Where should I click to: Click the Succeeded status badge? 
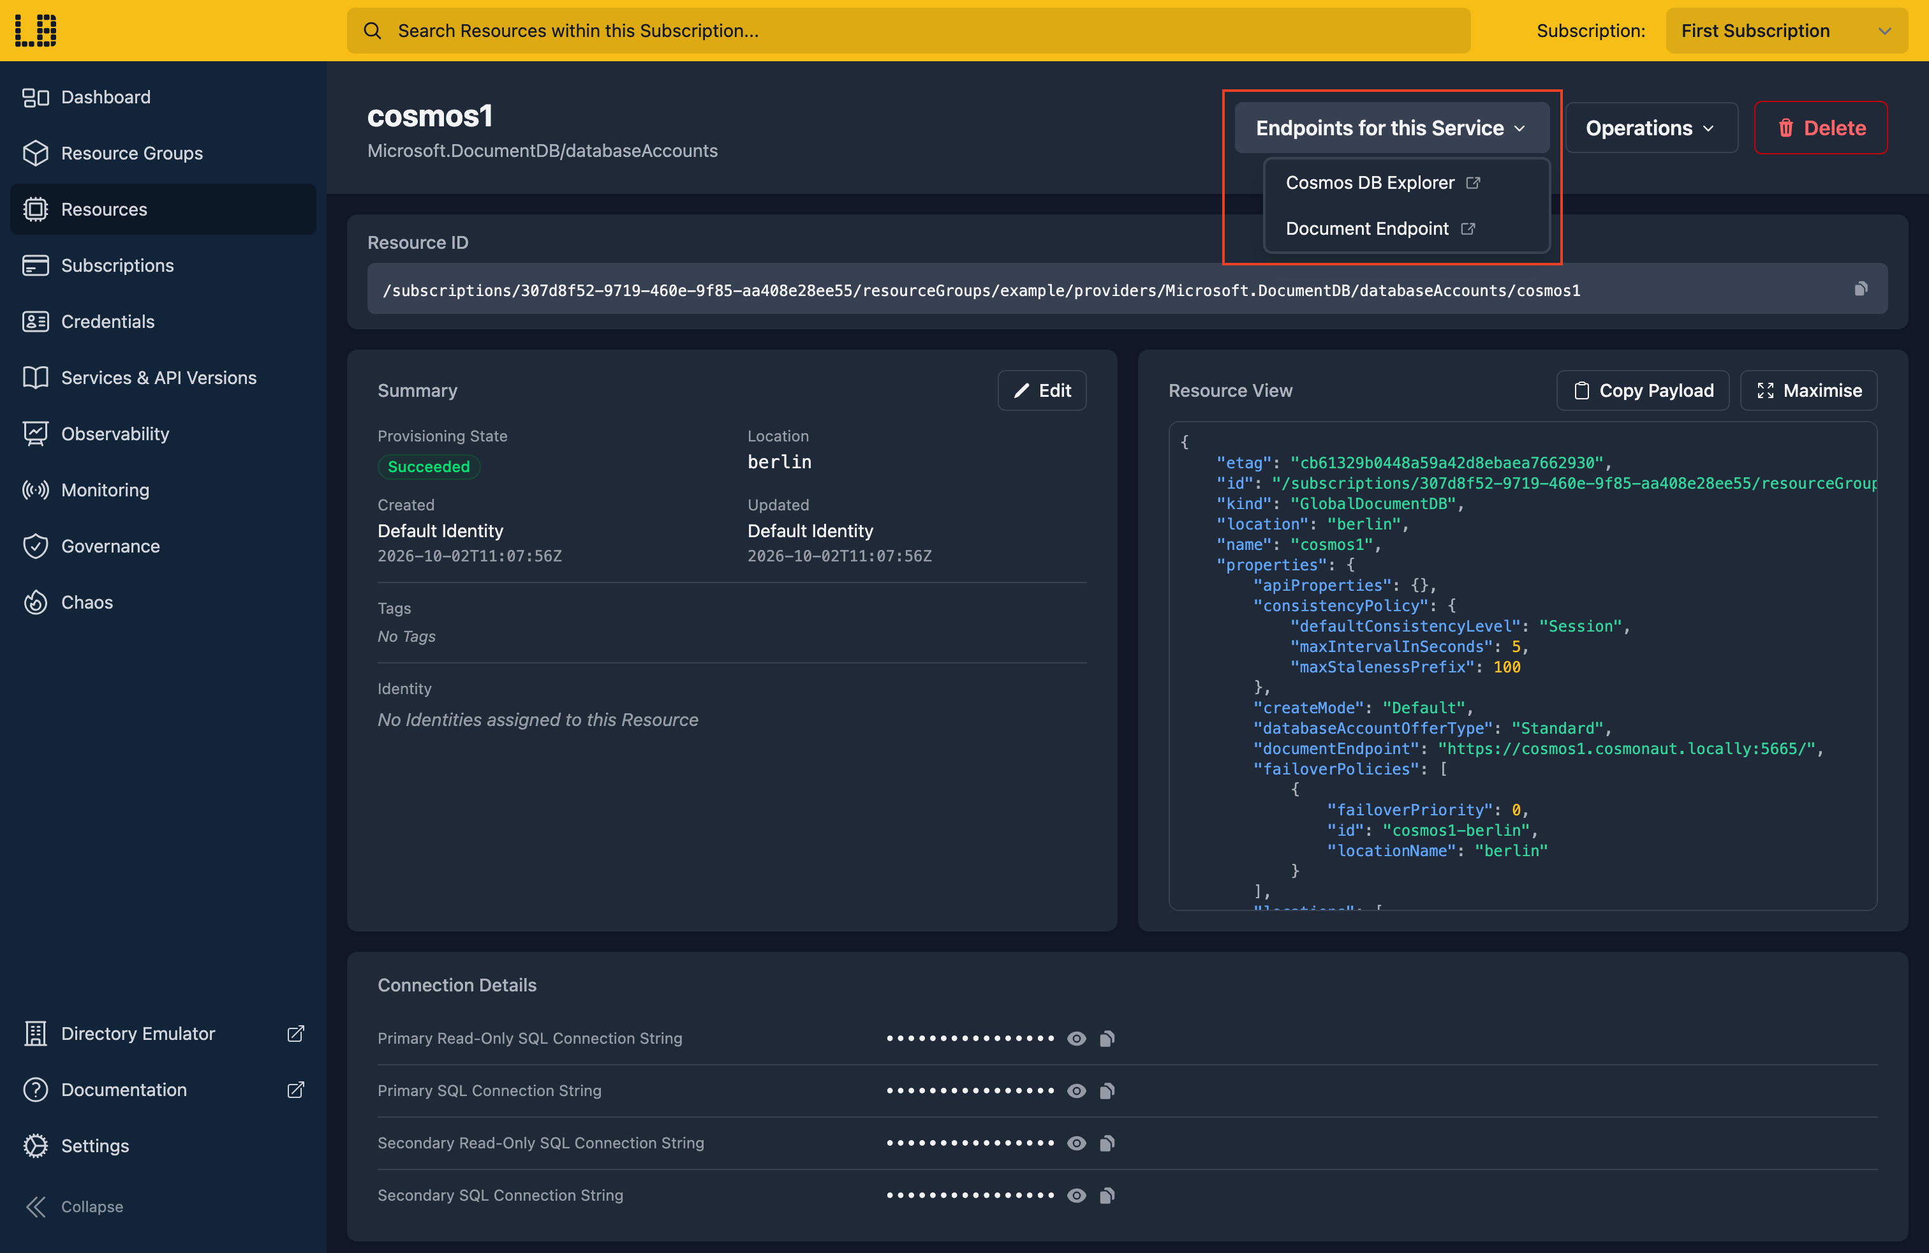pos(429,467)
